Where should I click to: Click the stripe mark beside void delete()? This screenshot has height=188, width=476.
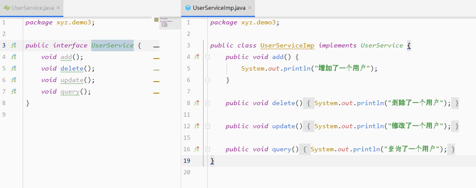click(x=156, y=70)
